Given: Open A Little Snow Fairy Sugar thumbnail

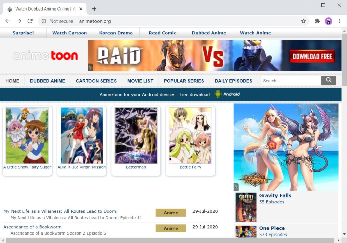Looking at the screenshot, I should (27, 135).
